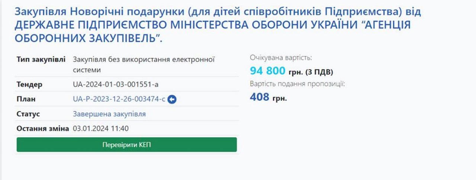Click the "Статус" row label
Image resolution: width=476 pixels, height=180 pixels.
pyautogui.click(x=28, y=114)
